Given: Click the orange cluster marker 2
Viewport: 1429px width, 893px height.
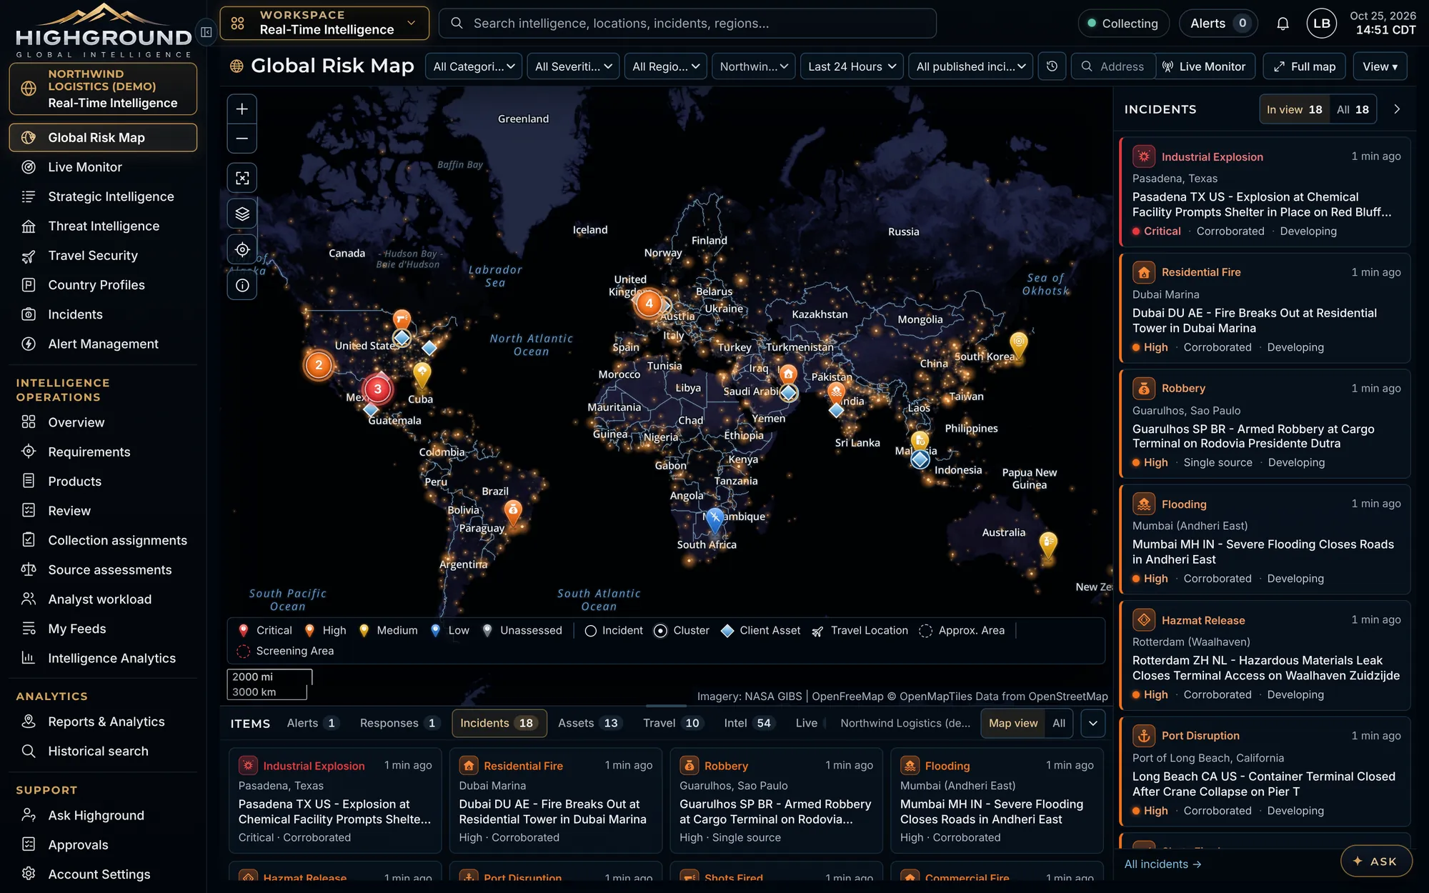Looking at the screenshot, I should click(319, 365).
